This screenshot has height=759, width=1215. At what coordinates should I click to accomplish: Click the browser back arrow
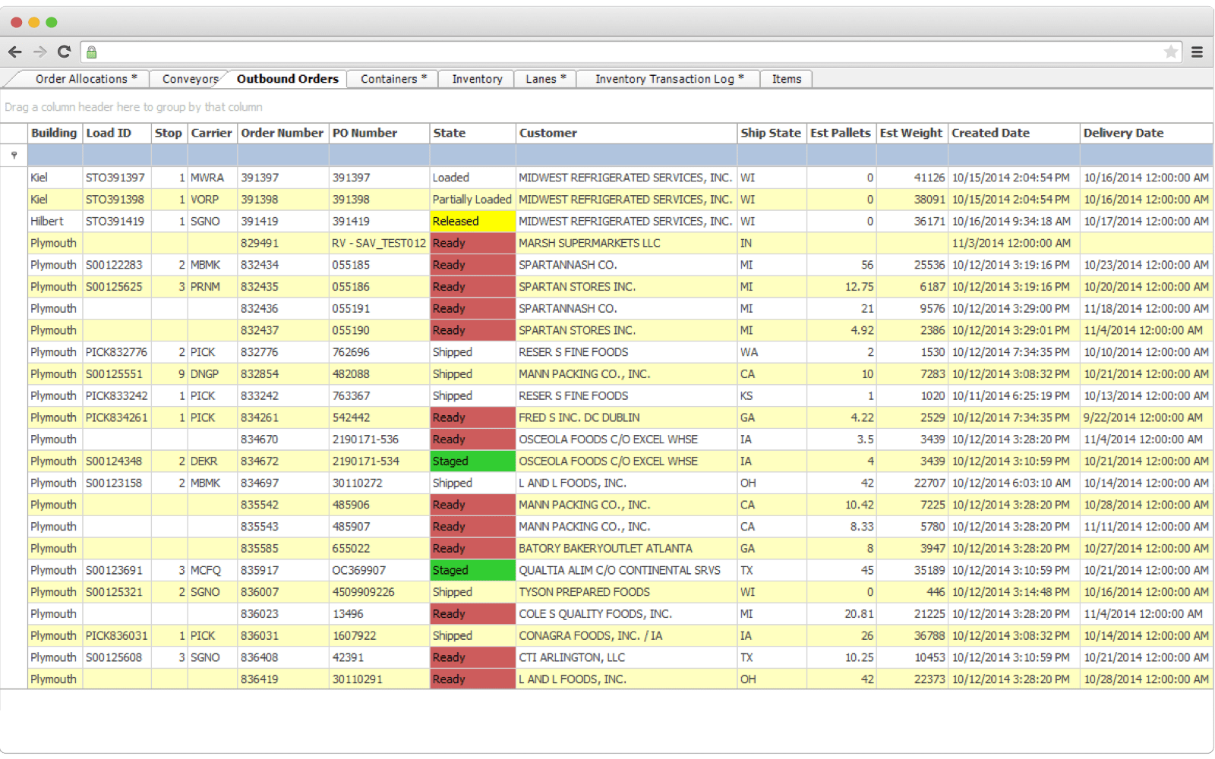(15, 52)
